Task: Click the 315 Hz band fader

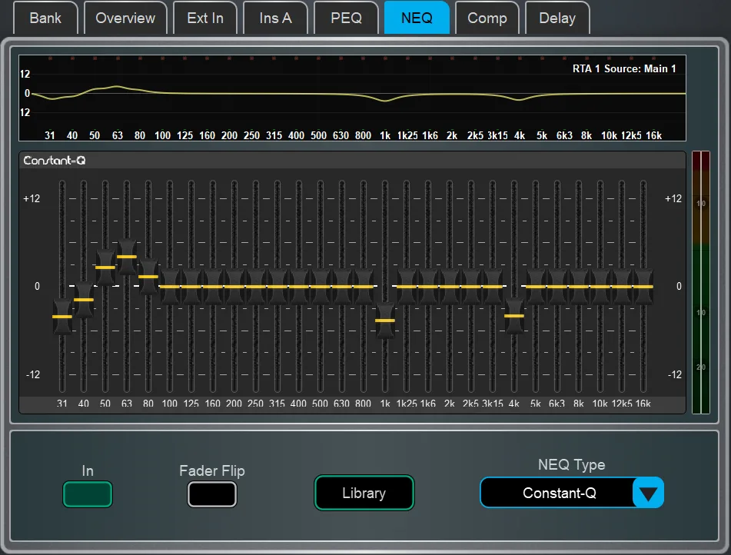Action: click(x=277, y=287)
